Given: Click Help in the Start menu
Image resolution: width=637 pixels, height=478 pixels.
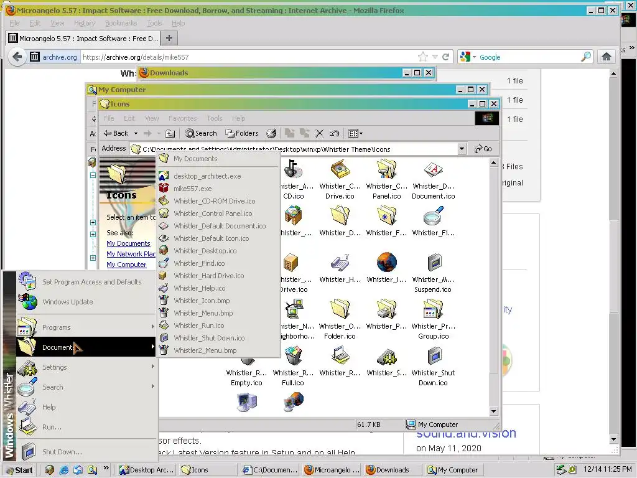Looking at the screenshot, I should pos(86,407).
